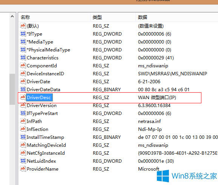Click the string icon beside DriverVersion
218x185 pixels.
pyautogui.click(x=23, y=105)
